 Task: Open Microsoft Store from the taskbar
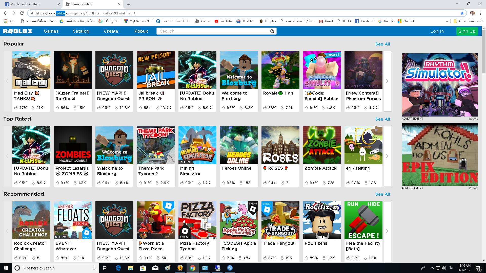143,268
